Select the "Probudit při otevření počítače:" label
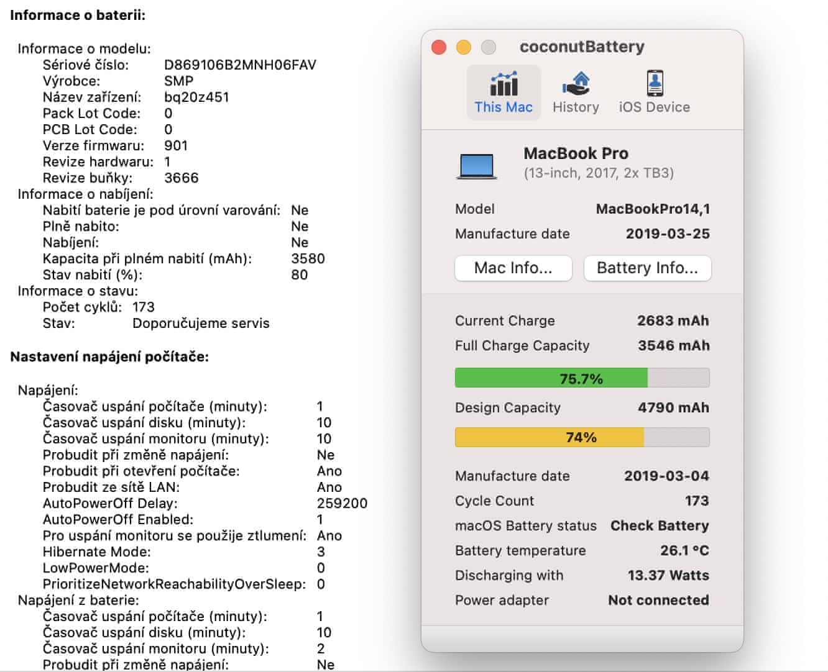Viewport: 828px width, 672px height. (141, 471)
